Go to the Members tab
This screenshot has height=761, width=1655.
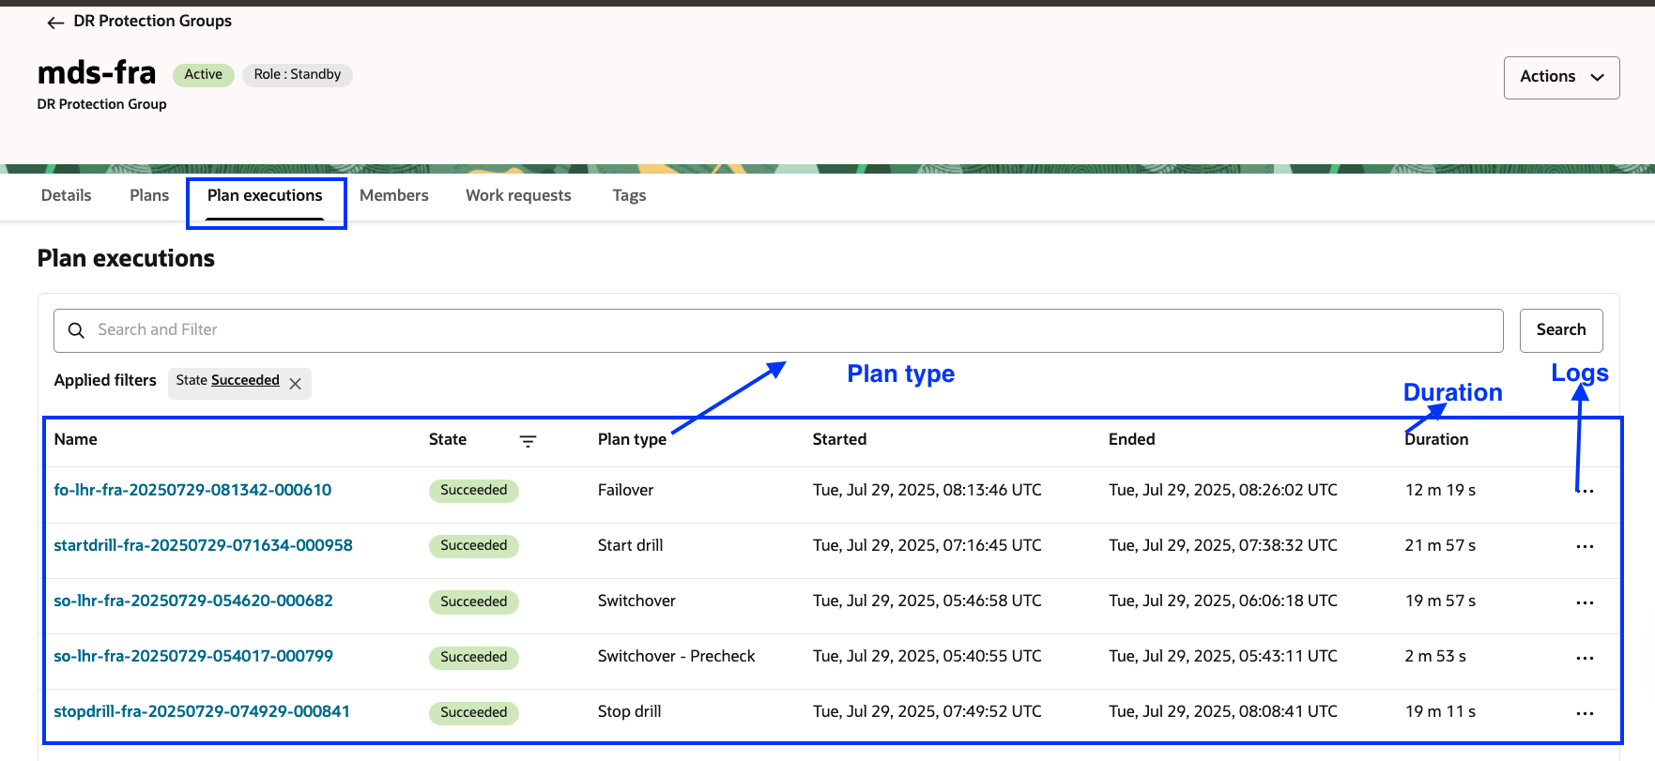(x=394, y=195)
